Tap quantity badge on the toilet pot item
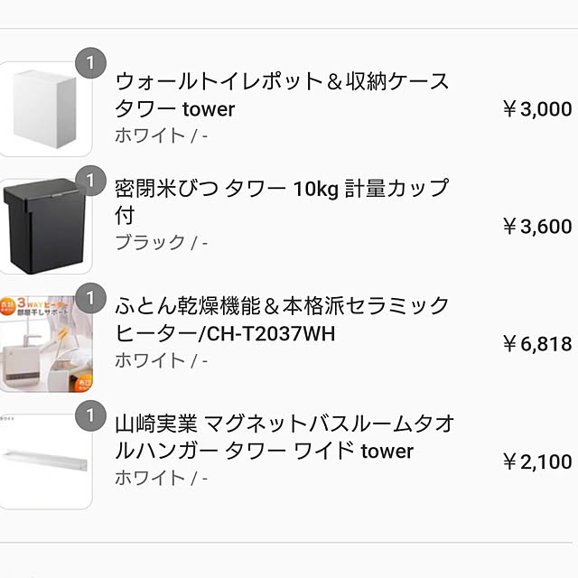 [90, 63]
